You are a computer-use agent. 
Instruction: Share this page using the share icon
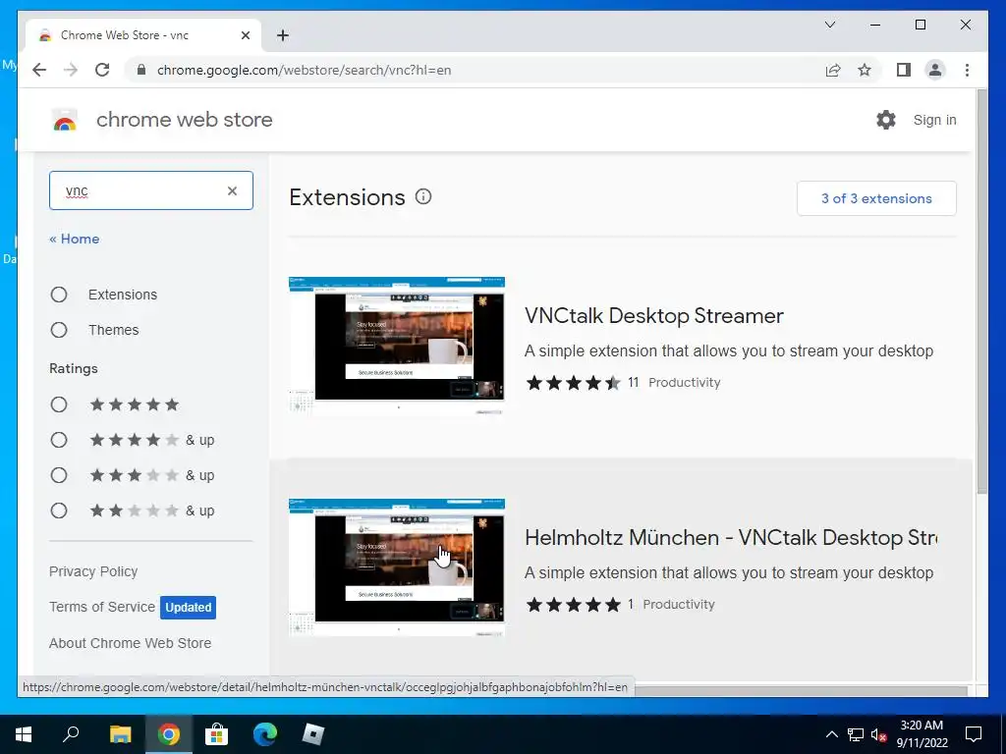[x=833, y=70]
